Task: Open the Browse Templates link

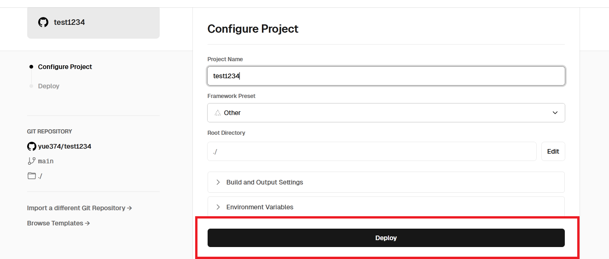Action: click(x=58, y=223)
